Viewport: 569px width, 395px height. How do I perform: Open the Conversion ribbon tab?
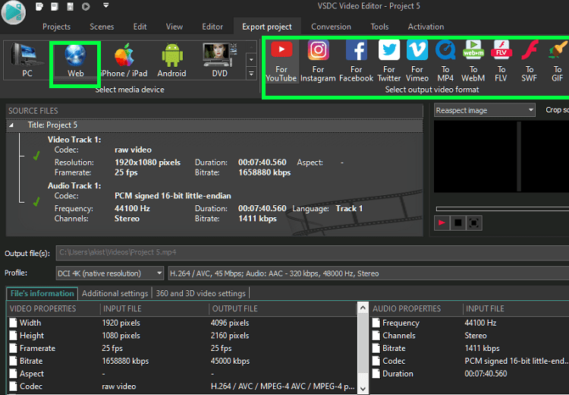tap(331, 27)
